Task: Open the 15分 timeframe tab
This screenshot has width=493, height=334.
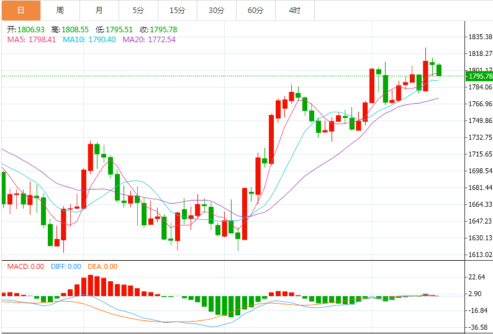Action: pyautogui.click(x=178, y=11)
